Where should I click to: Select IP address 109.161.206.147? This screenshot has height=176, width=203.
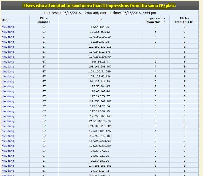click(100, 66)
